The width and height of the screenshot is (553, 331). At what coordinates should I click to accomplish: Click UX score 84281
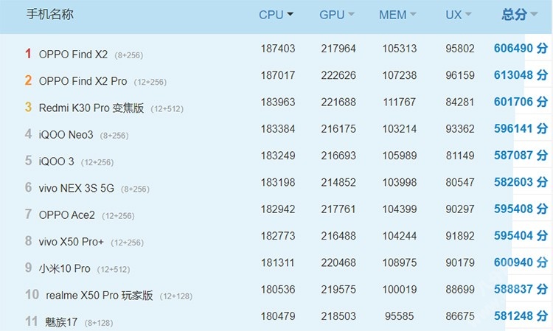[x=460, y=102]
